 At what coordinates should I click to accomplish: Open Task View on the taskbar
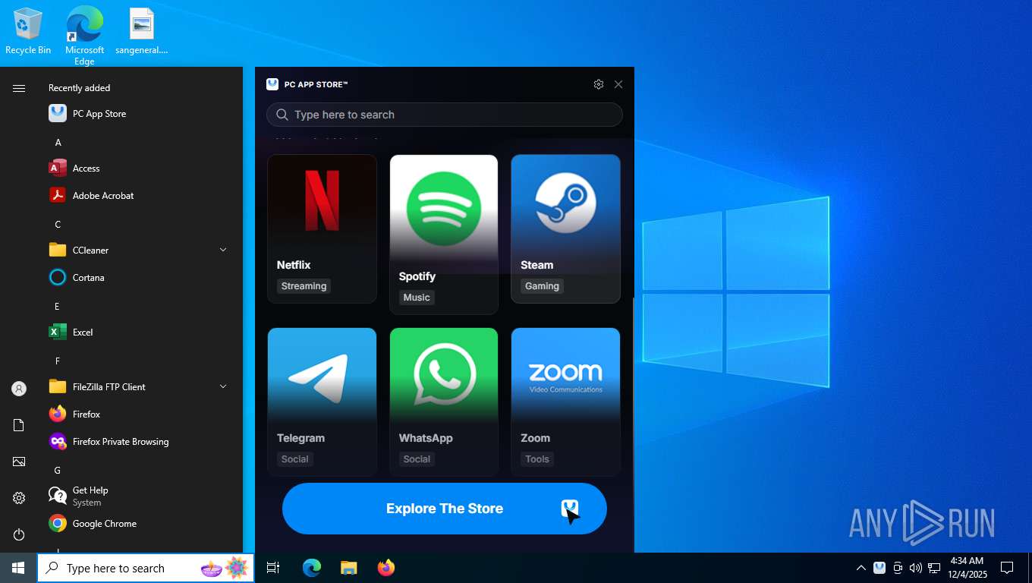tap(273, 568)
